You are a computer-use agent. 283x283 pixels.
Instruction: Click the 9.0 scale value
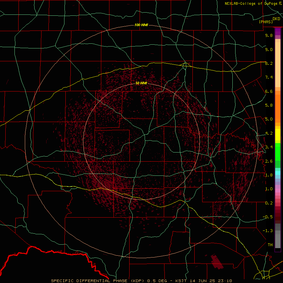[x=269, y=49]
